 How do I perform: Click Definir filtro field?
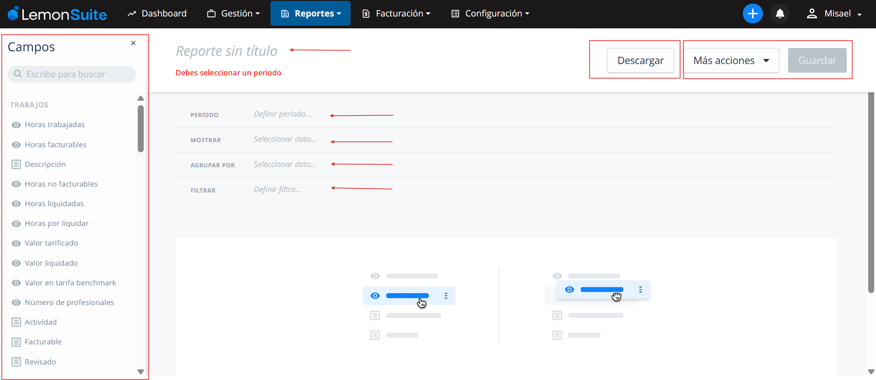(x=277, y=189)
